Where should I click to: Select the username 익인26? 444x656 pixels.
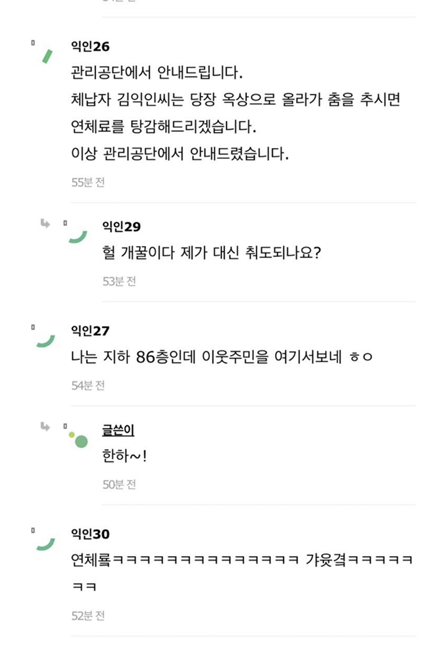point(90,47)
